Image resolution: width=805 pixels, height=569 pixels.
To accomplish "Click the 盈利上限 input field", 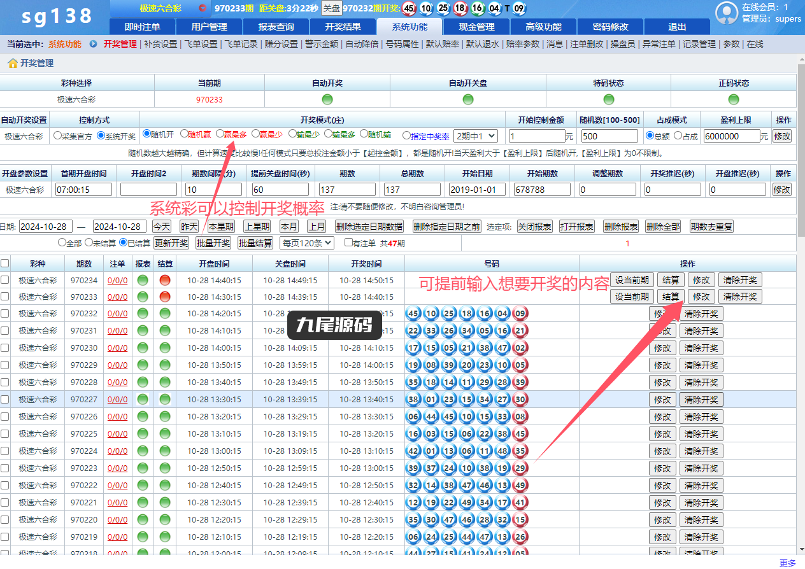I will (x=731, y=136).
